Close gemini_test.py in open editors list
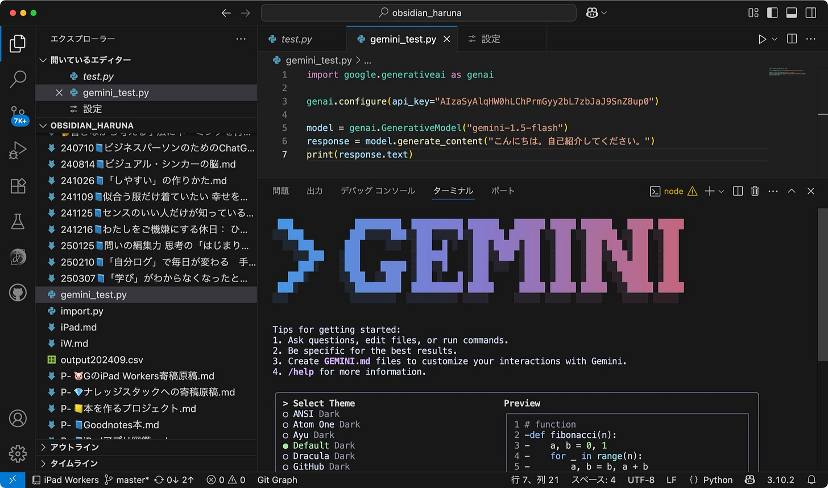Screen dimensions: 828x488 (59, 92)
